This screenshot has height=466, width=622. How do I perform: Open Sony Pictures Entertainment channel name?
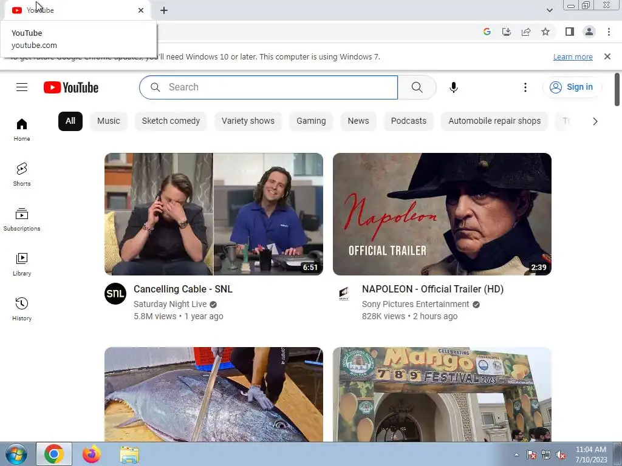tap(415, 304)
